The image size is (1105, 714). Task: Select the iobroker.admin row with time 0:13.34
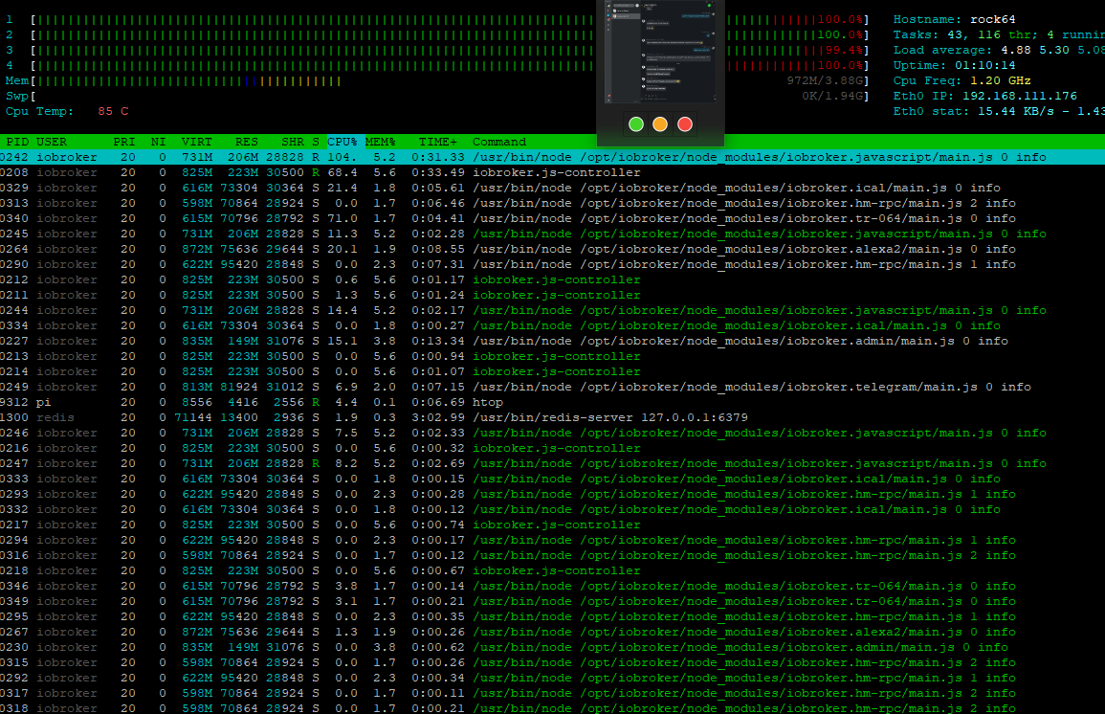(553, 341)
